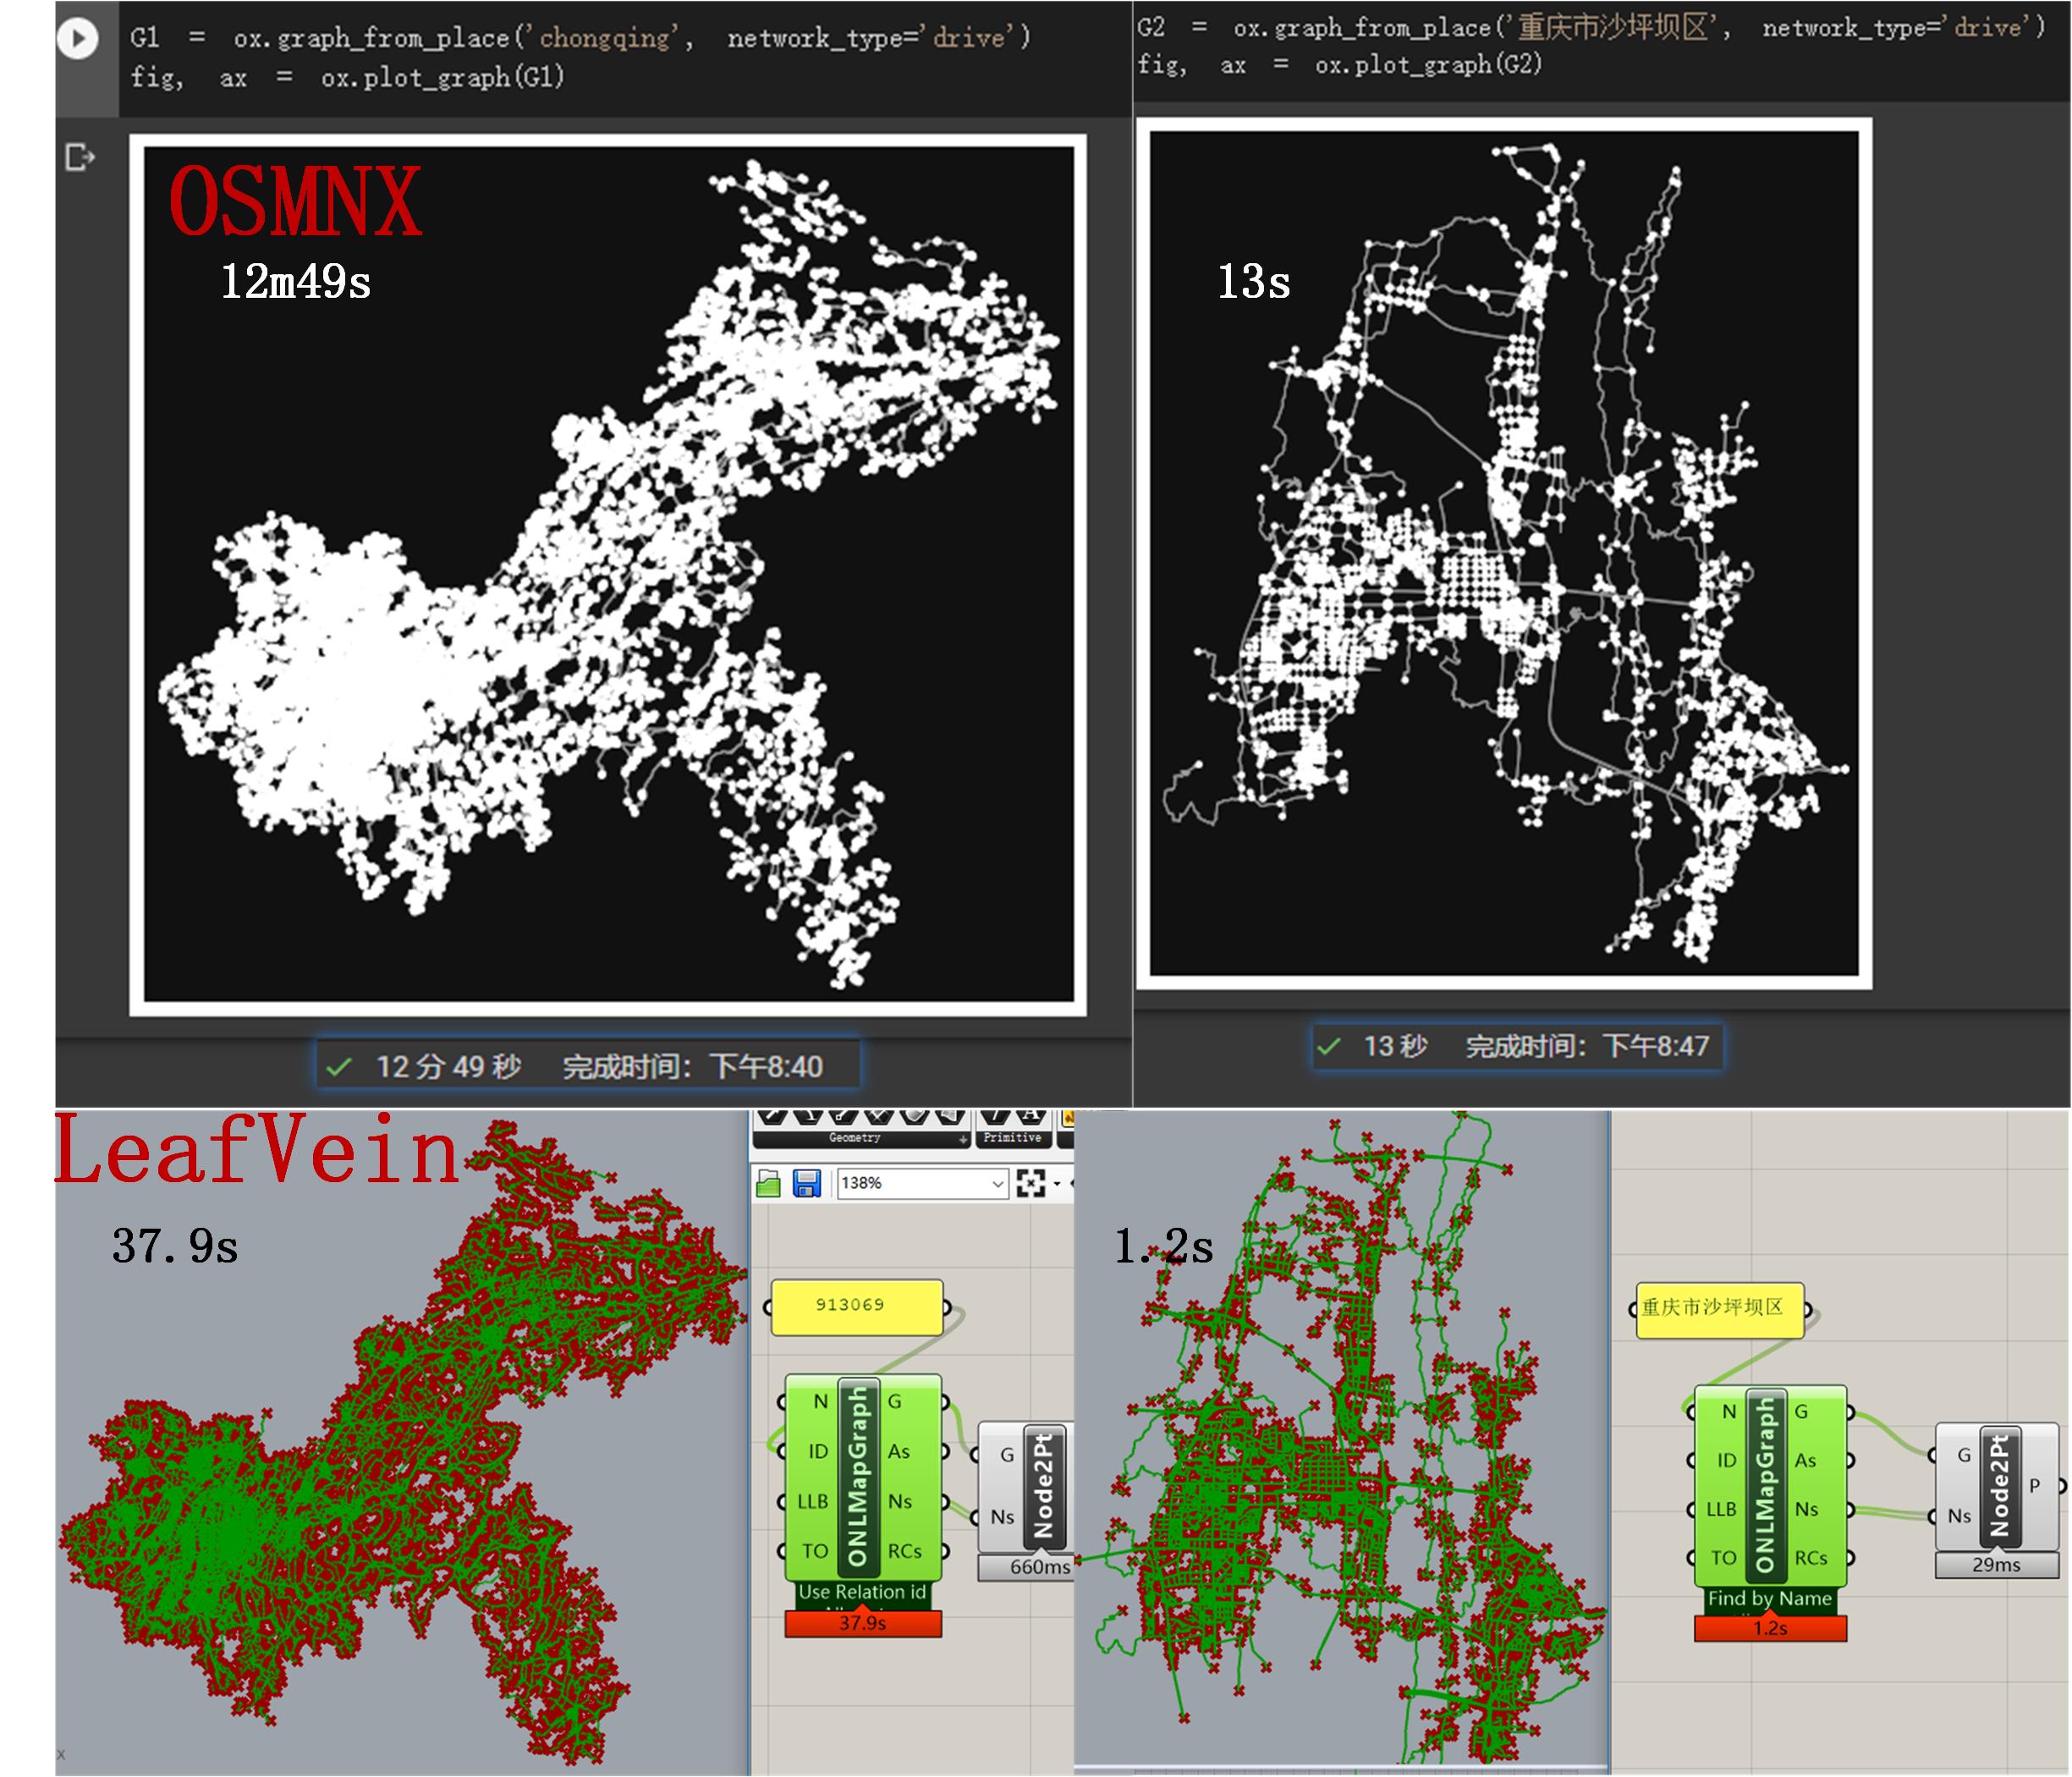Image resolution: width=2072 pixels, height=1777 pixels.
Task: Expand the Geometry panel plus sign
Action: click(x=963, y=1139)
